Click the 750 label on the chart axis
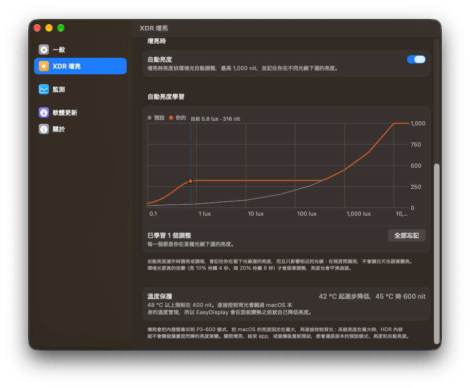 point(416,144)
